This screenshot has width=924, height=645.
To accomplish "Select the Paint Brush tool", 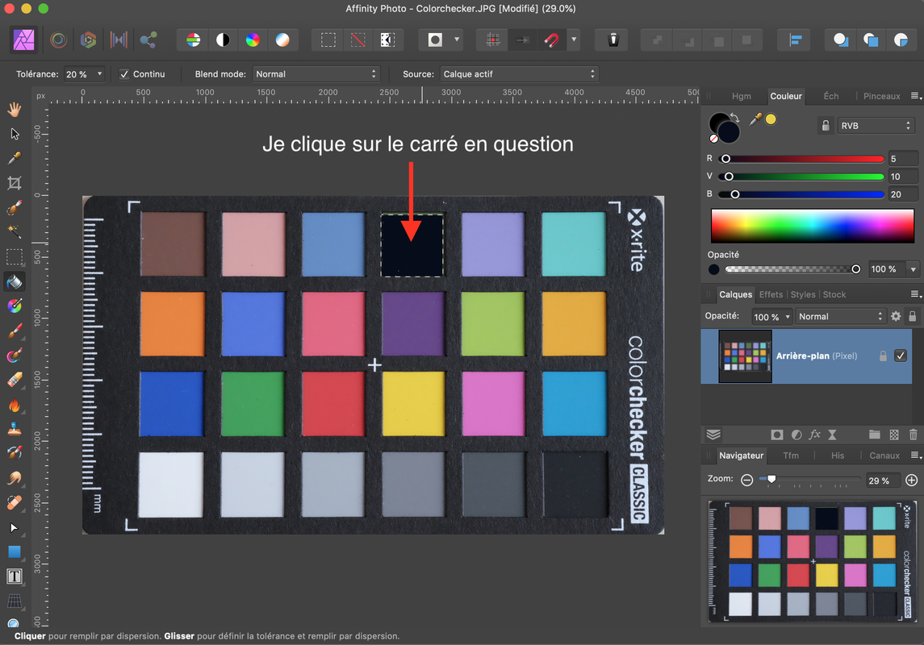I will [x=15, y=331].
